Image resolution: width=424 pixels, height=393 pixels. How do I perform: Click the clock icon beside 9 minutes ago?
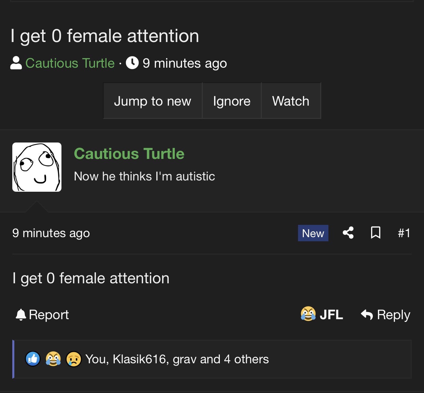coord(132,63)
